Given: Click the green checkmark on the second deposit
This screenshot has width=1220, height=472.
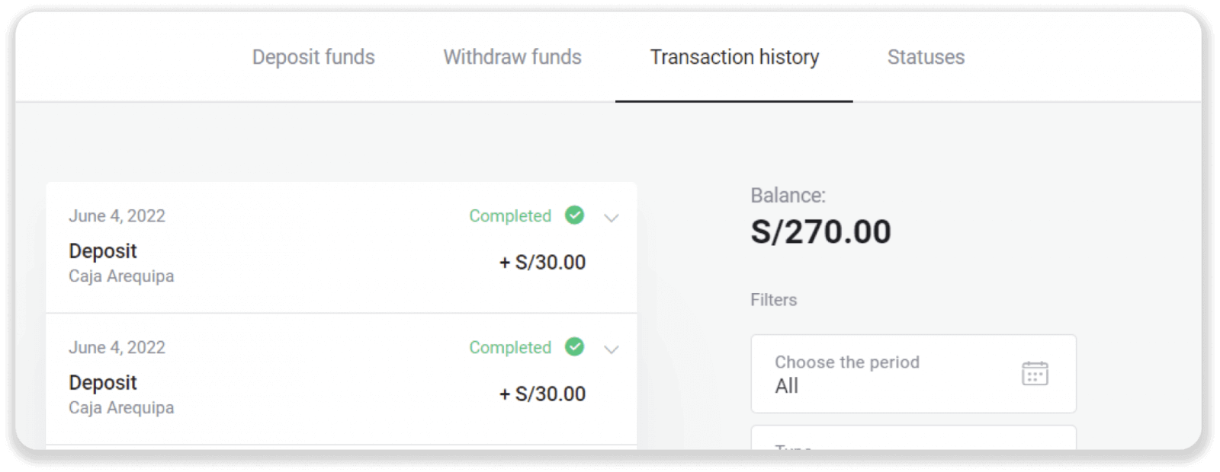Looking at the screenshot, I should [575, 347].
